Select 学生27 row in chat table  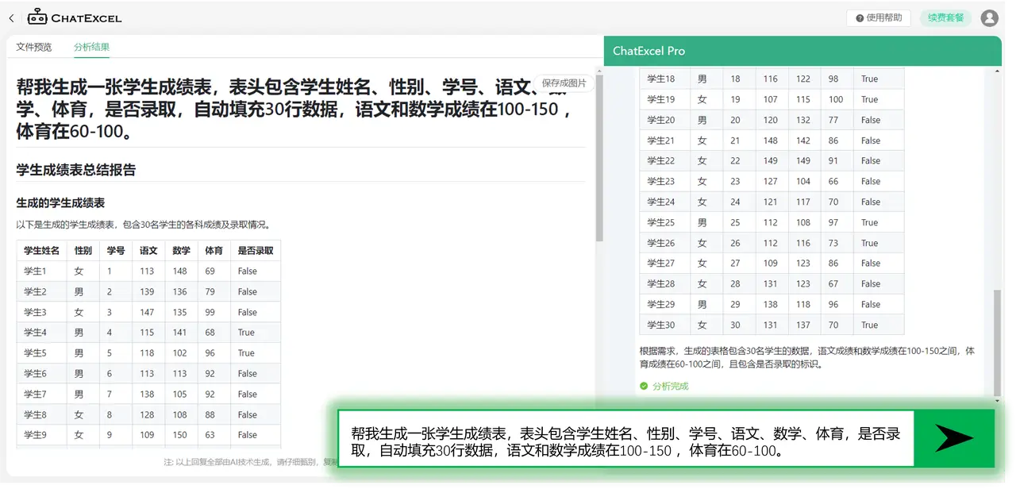coord(772,263)
